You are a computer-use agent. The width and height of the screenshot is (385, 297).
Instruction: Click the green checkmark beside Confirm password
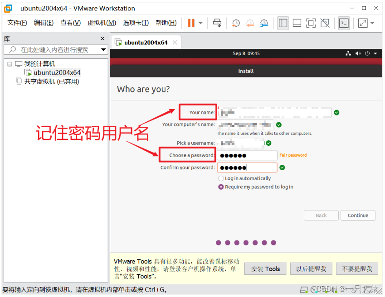point(282,168)
